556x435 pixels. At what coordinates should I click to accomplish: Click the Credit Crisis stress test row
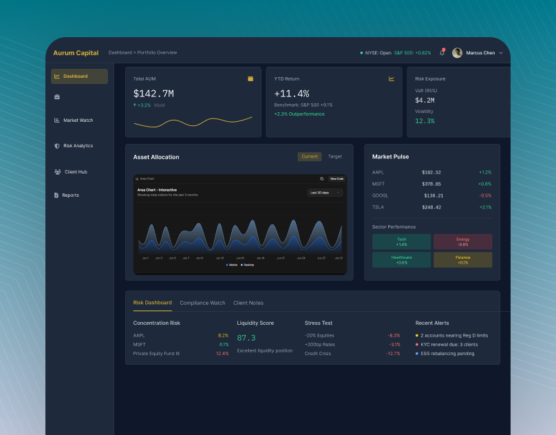(352, 353)
